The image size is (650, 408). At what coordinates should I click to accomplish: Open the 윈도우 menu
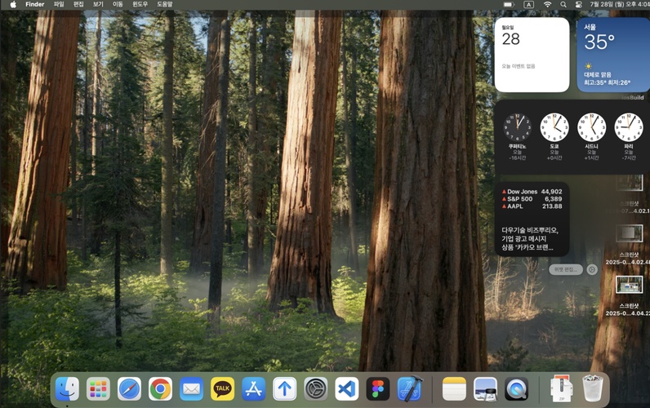[140, 4]
